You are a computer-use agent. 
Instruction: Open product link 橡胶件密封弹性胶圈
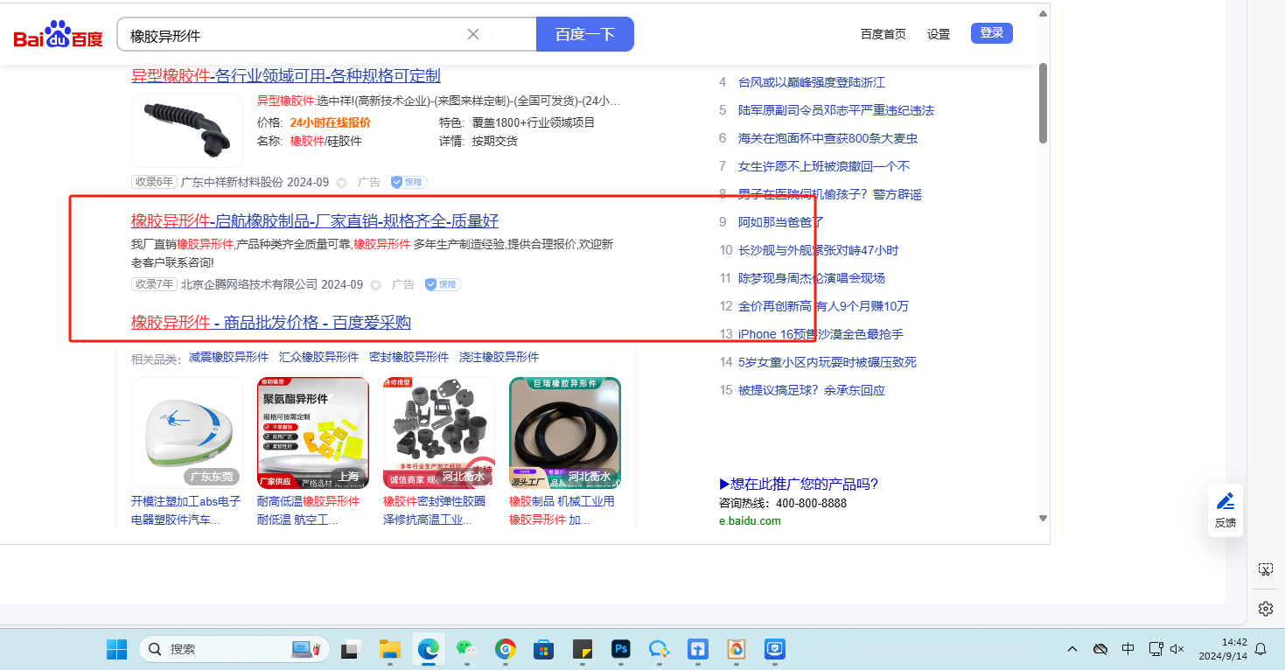click(x=434, y=510)
